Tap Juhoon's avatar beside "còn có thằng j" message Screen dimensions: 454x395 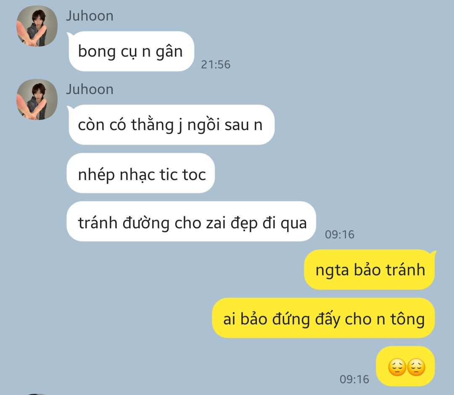click(x=37, y=99)
